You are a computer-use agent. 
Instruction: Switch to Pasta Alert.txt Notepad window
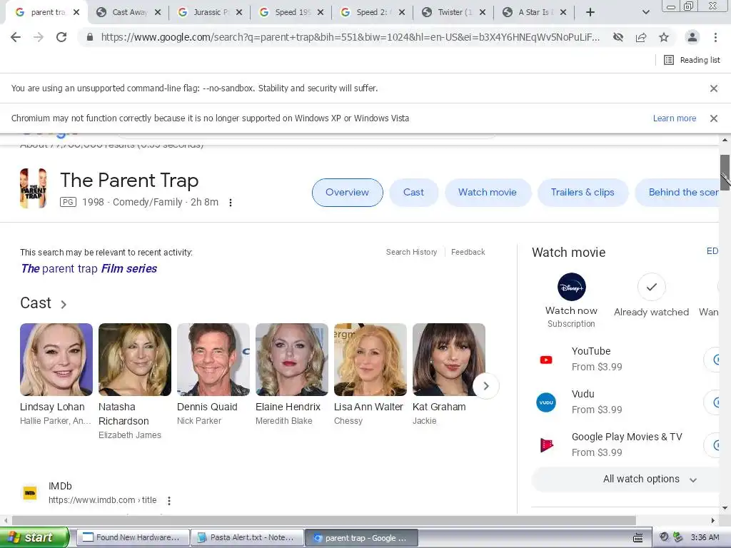click(247, 537)
